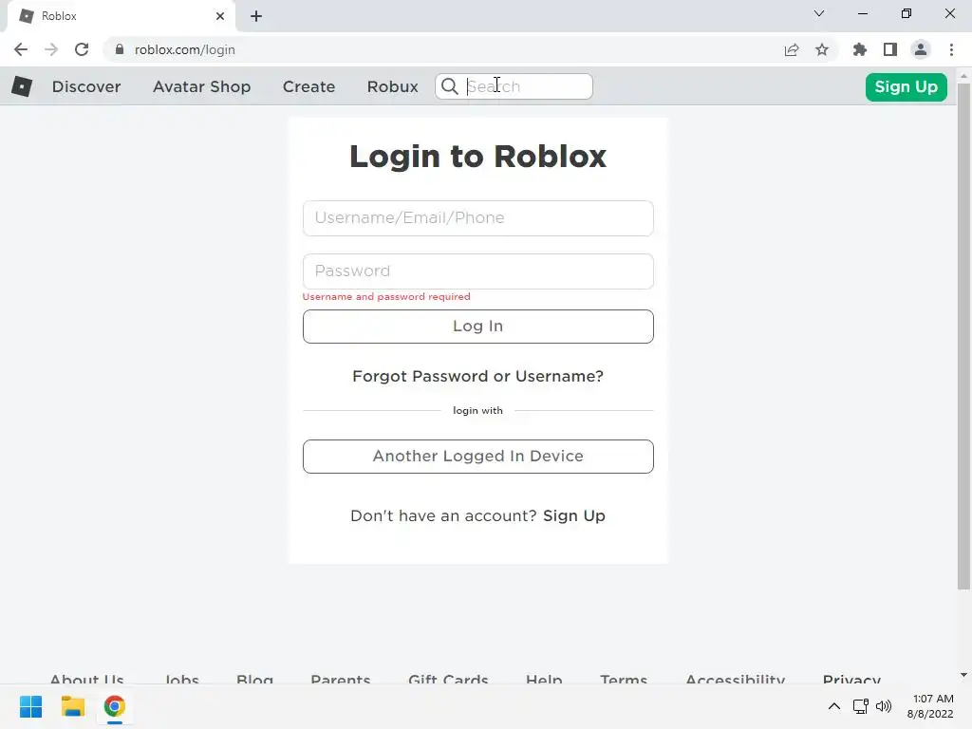Click the padlock site info icon
The width and height of the screenshot is (972, 729).
coord(120,49)
